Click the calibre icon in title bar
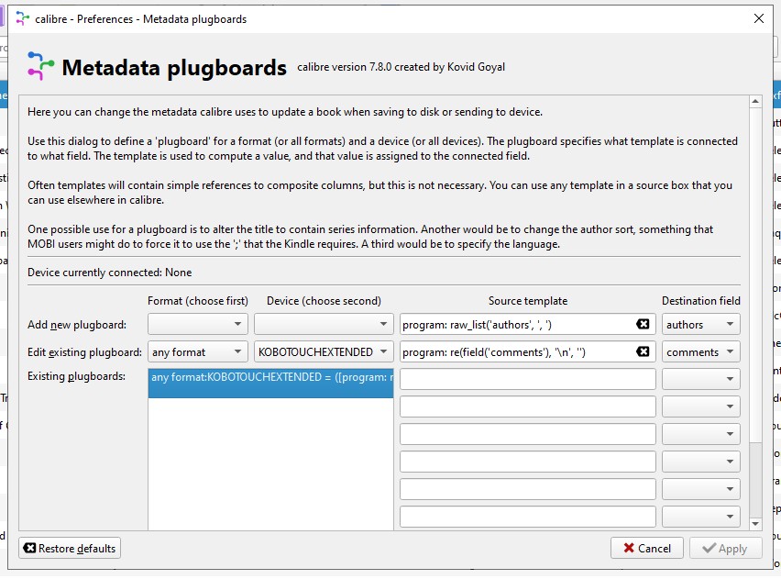The image size is (781, 579). point(22,18)
